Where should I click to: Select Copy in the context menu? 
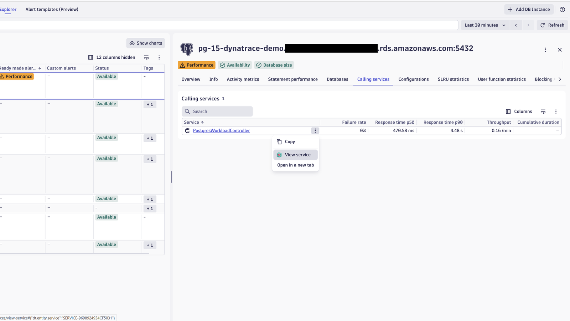295,142
